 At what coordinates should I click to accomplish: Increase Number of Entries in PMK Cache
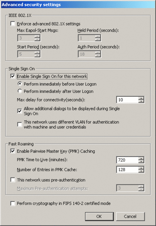(x=141, y=168)
